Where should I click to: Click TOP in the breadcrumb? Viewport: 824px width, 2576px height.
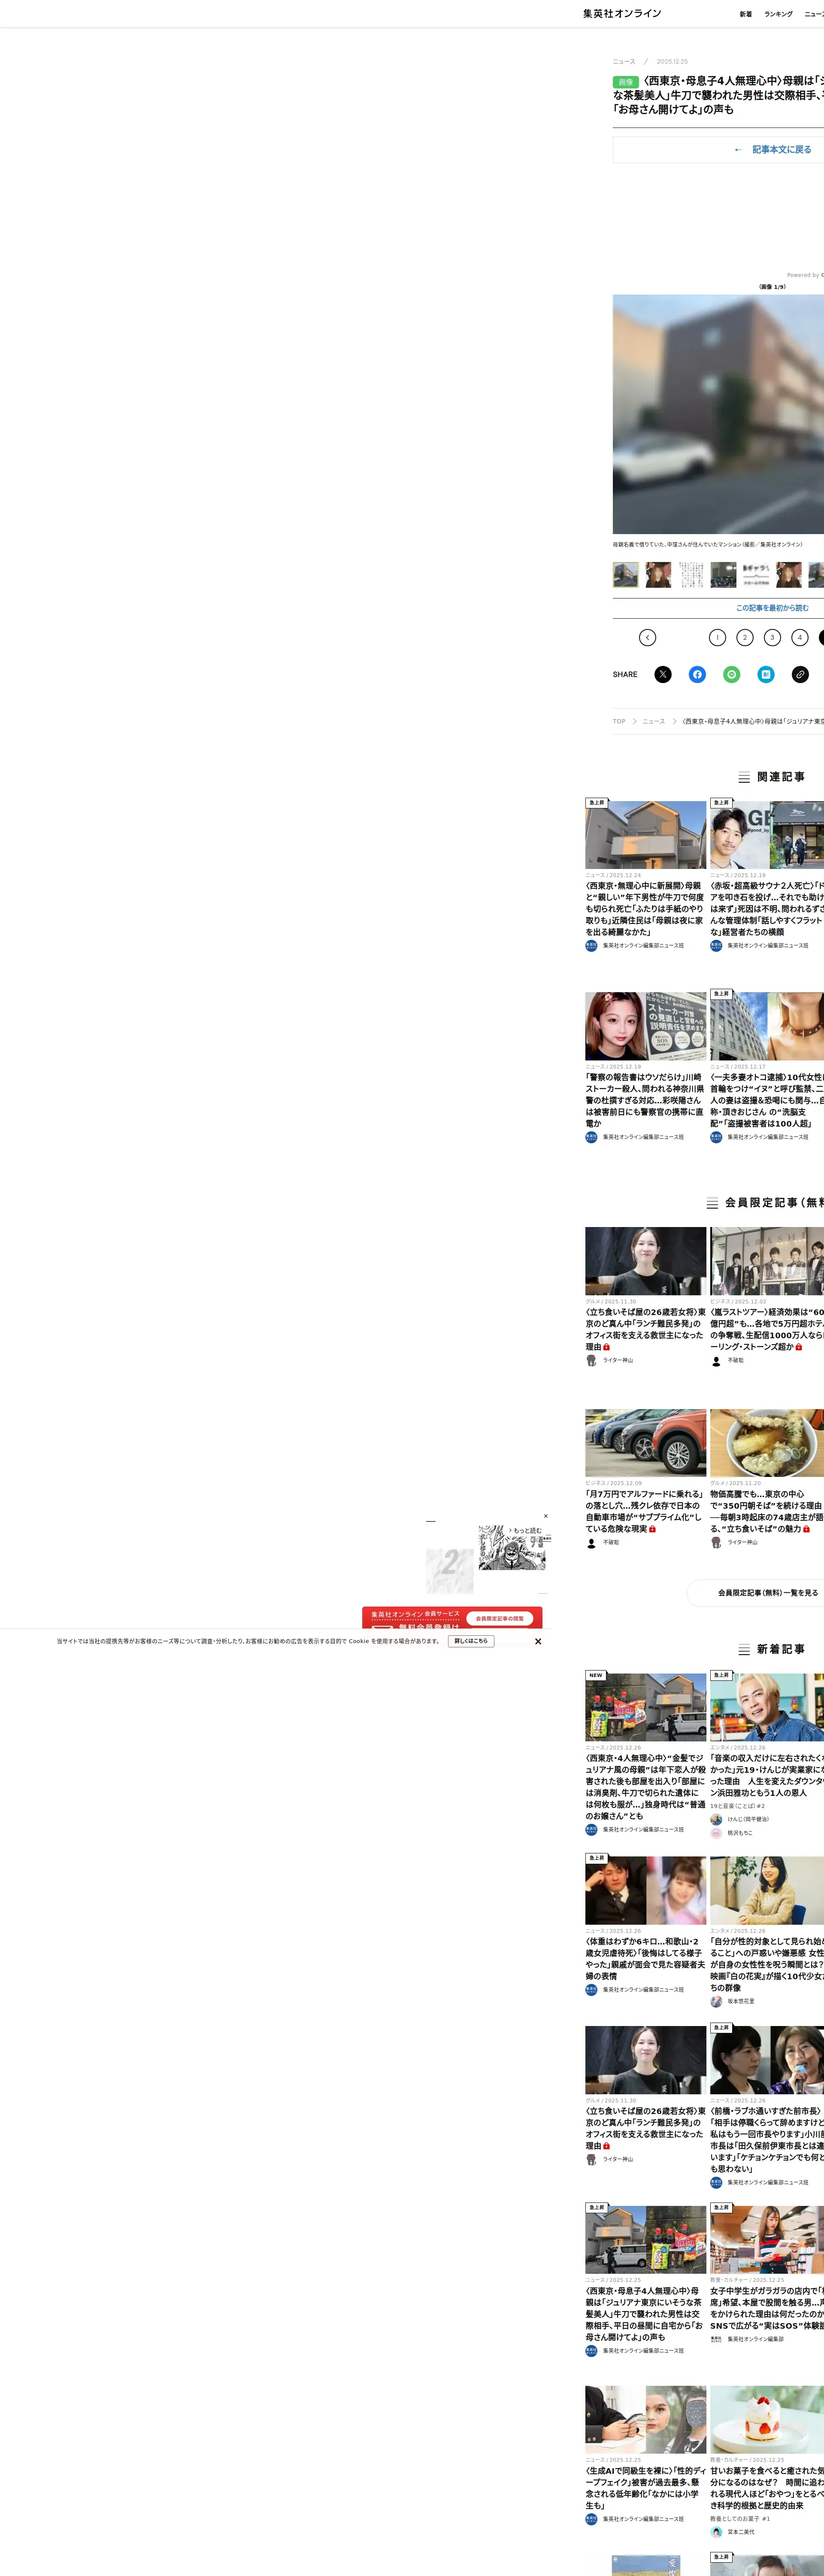(619, 721)
